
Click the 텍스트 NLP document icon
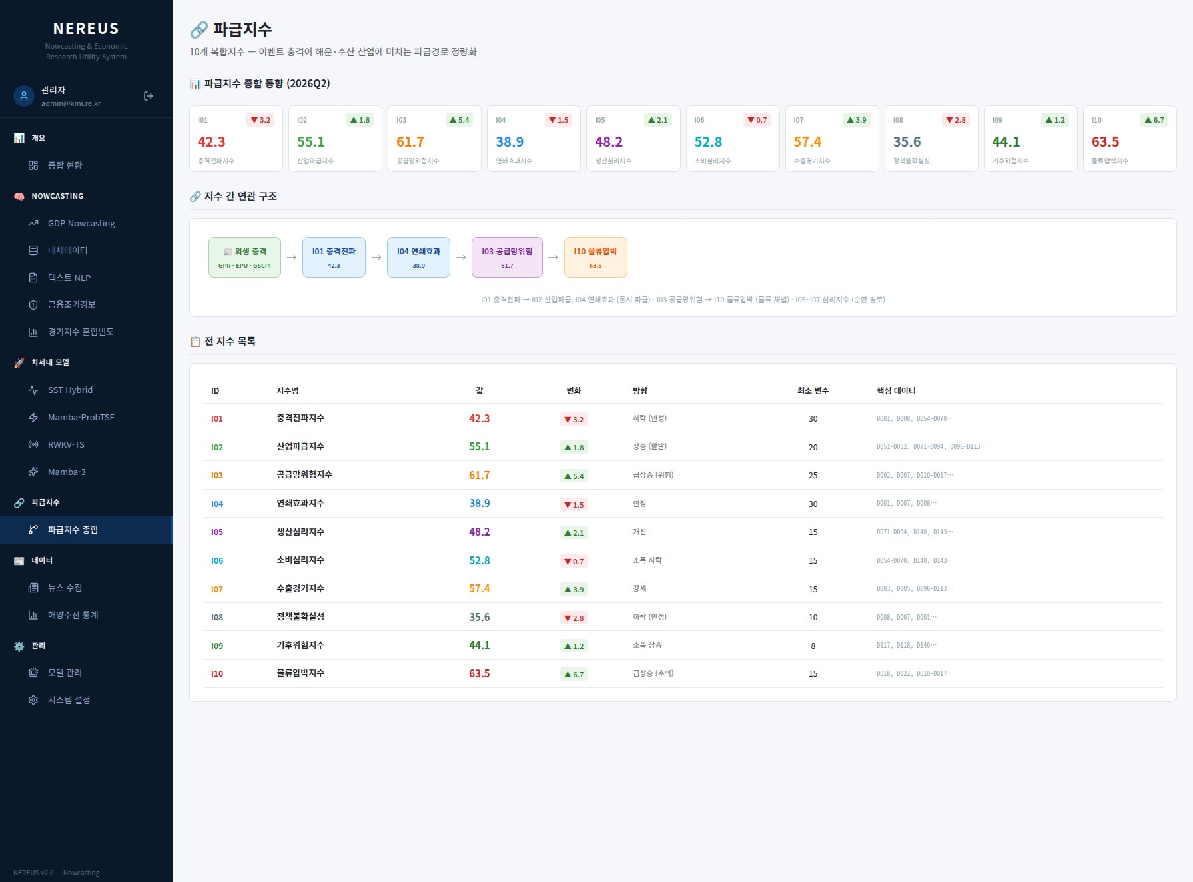(x=33, y=278)
